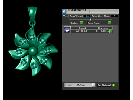This screenshot has height=100, width=133.
Task: Select the pendant bail at top
Action: (32, 14)
